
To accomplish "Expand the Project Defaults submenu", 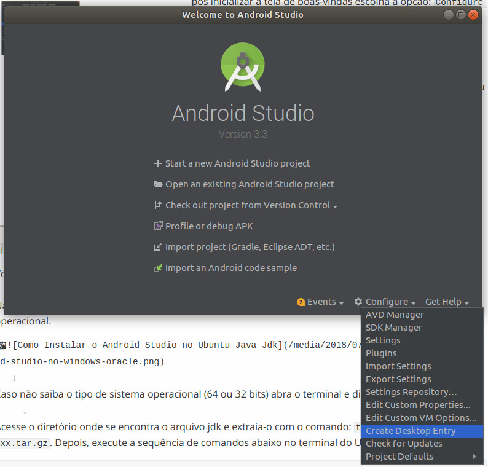I will [x=422, y=457].
